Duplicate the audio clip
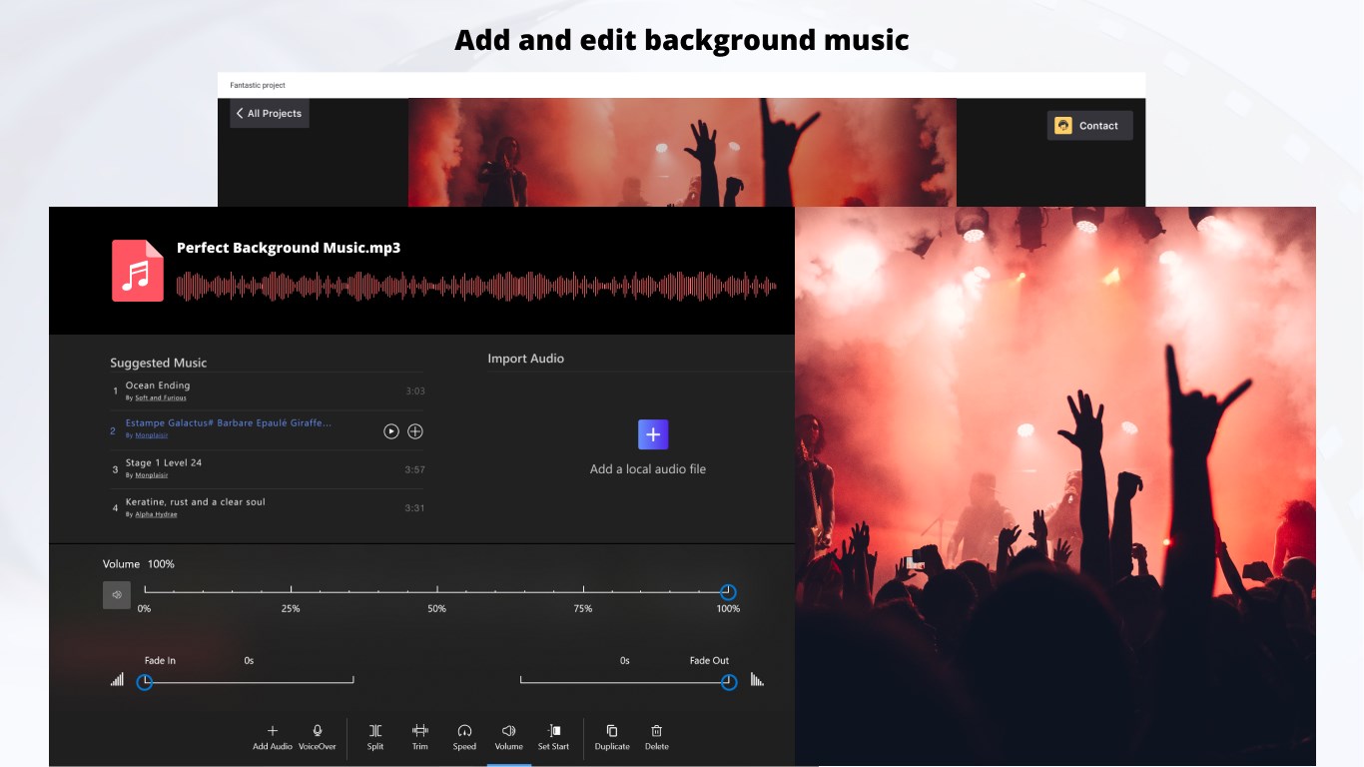 tap(610, 738)
